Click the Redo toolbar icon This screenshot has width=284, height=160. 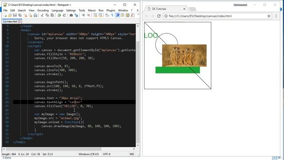click(x=64, y=16)
